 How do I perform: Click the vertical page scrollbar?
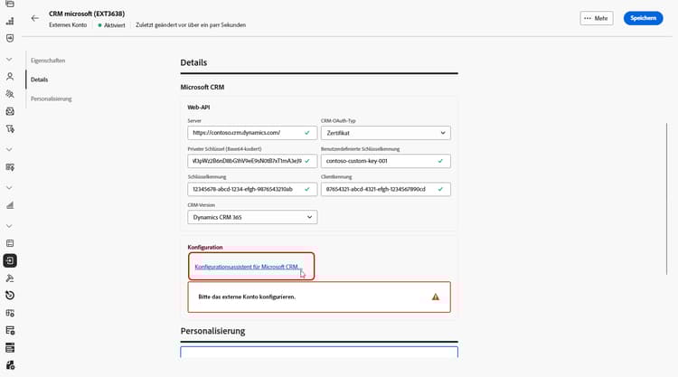(x=667, y=198)
